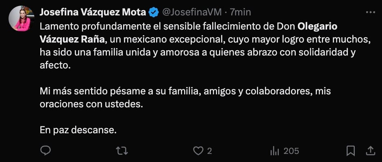Click the line 'En paz descanse.'
The width and height of the screenshot is (382, 162).
78,130
